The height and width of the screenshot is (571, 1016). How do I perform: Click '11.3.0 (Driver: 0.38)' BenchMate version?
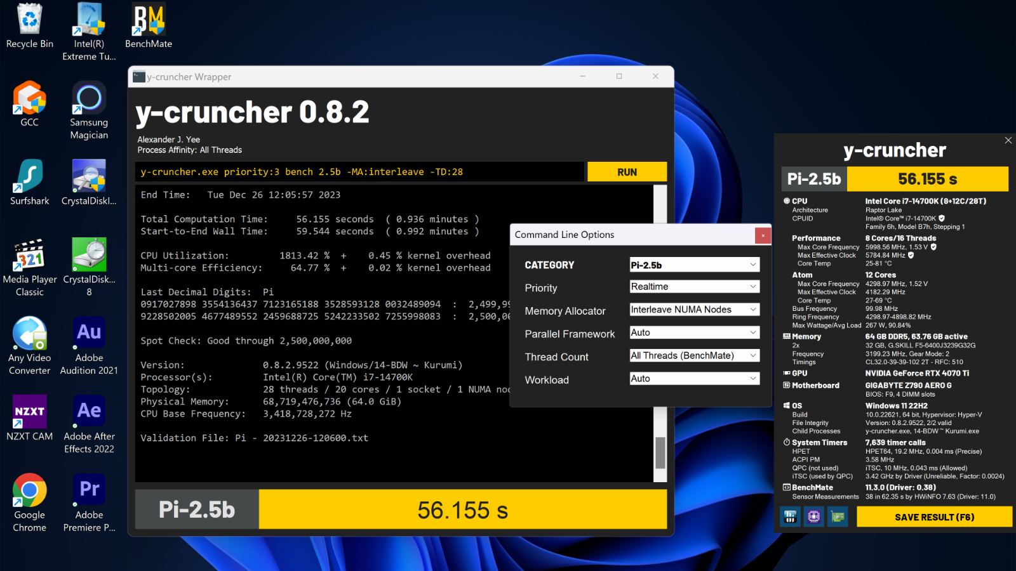click(x=900, y=487)
